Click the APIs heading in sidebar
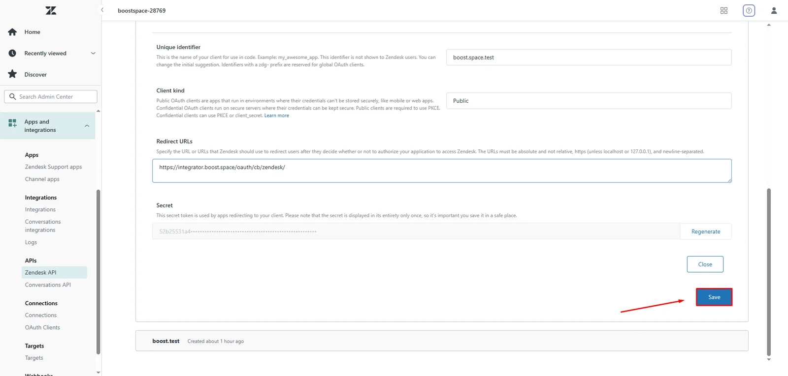The width and height of the screenshot is (788, 376). point(31,260)
